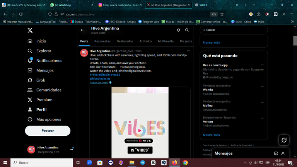Image resolution: width=297 pixels, height=167 pixels.
Task: Click the X logo in the sidebar
Action: pyautogui.click(x=30, y=30)
